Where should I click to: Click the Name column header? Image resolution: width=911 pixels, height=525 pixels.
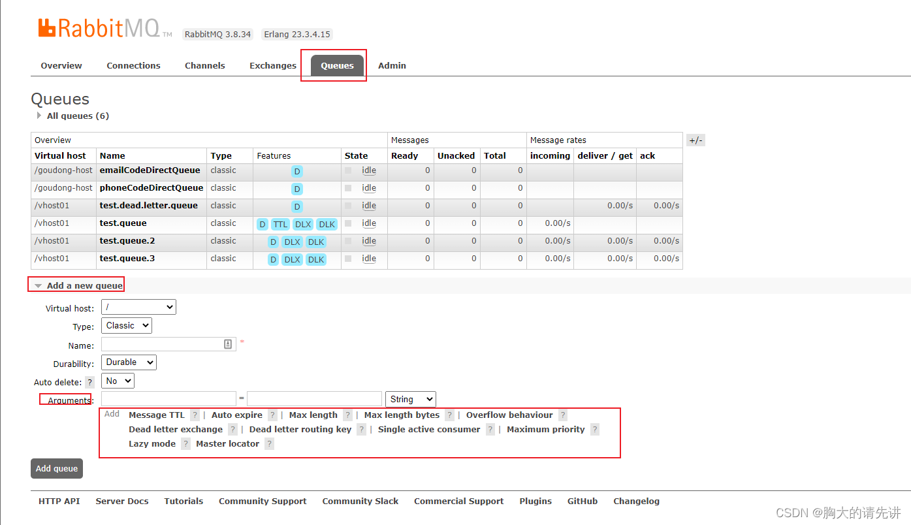pyautogui.click(x=112, y=156)
